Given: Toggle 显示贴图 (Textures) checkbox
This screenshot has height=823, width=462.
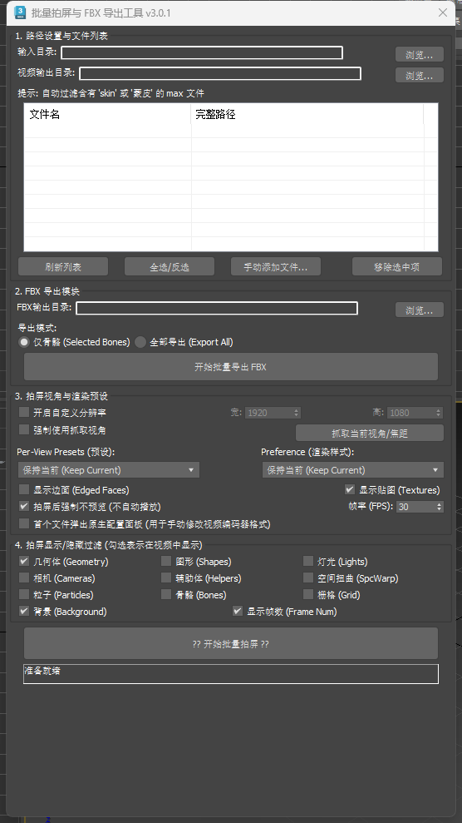Looking at the screenshot, I should pos(350,489).
